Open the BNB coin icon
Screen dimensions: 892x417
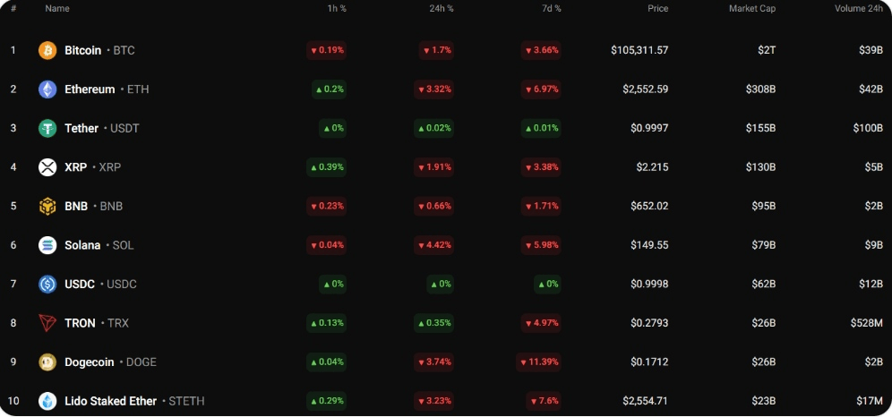tap(47, 206)
